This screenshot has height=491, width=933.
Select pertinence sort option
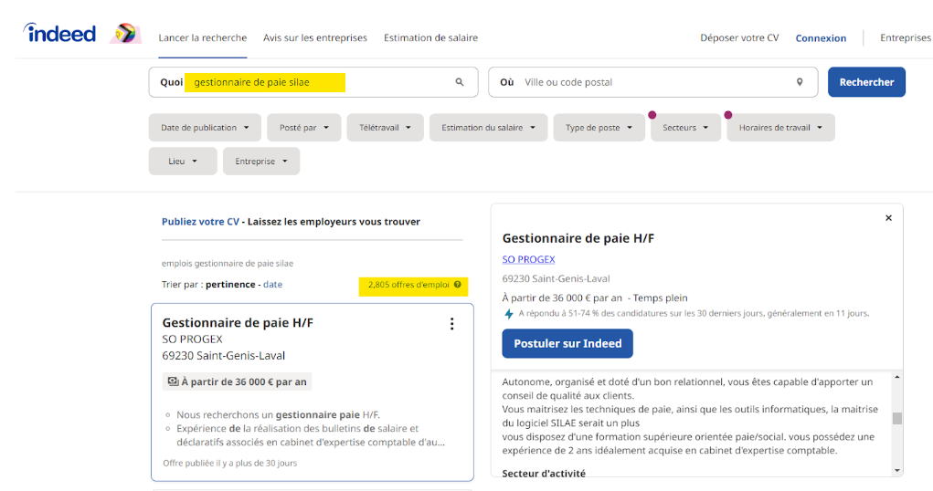(x=230, y=284)
